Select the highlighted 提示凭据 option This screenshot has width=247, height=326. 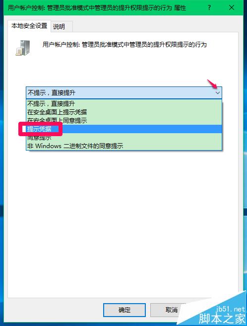pos(124,129)
